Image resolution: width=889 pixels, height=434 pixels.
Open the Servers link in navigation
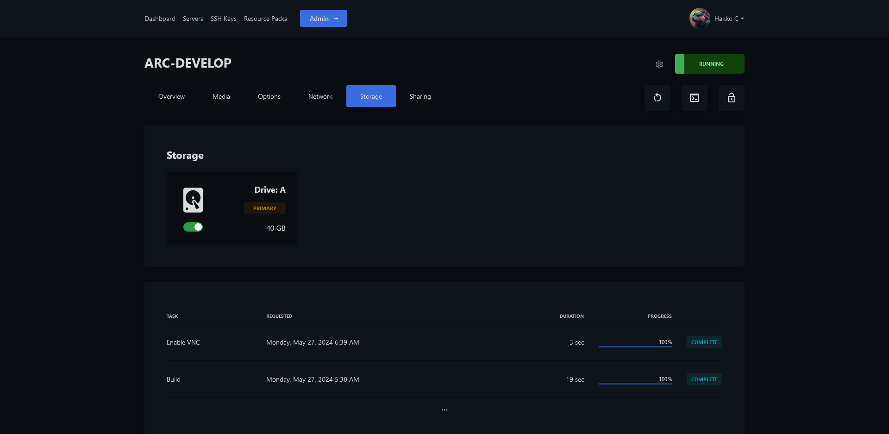point(193,19)
